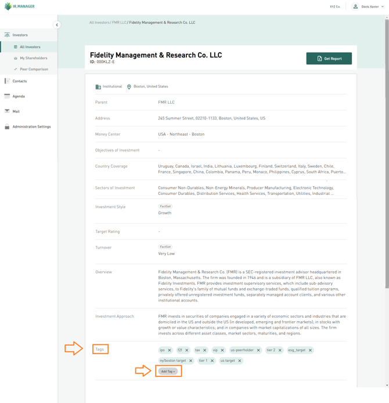Click the Contacts book icon
The image size is (389, 403).
coord(7,81)
